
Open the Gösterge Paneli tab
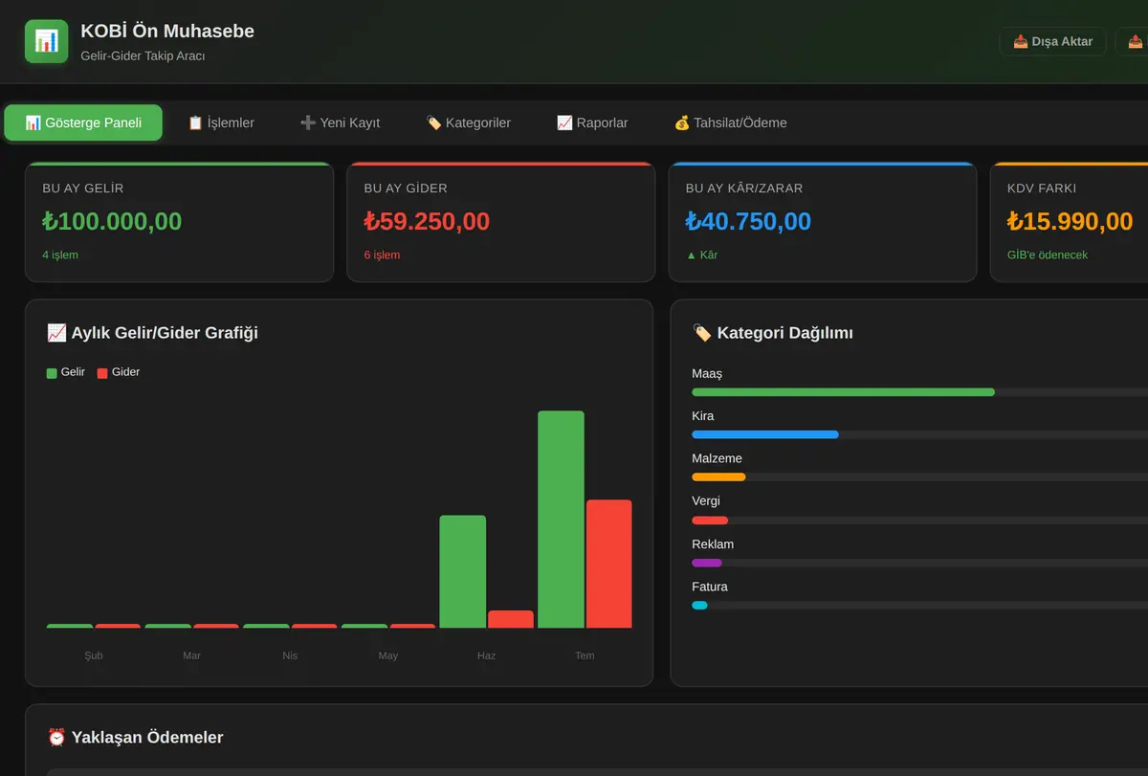pos(83,122)
